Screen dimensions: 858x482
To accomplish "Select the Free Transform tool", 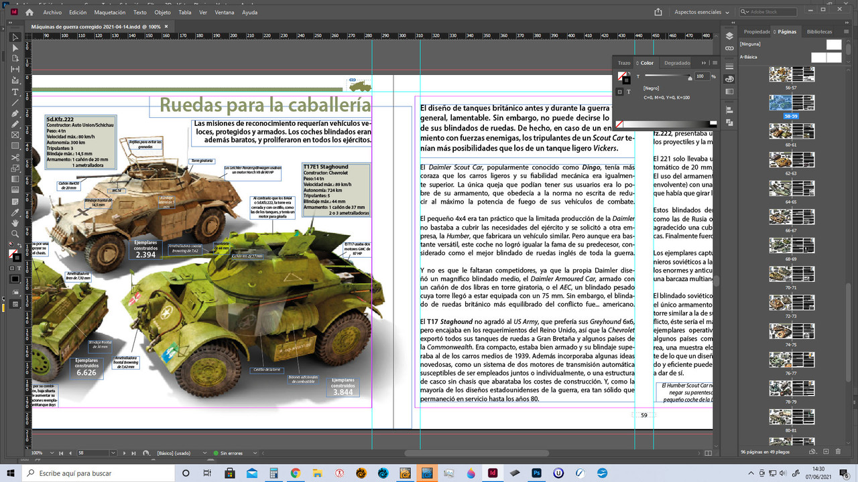I will tap(15, 167).
